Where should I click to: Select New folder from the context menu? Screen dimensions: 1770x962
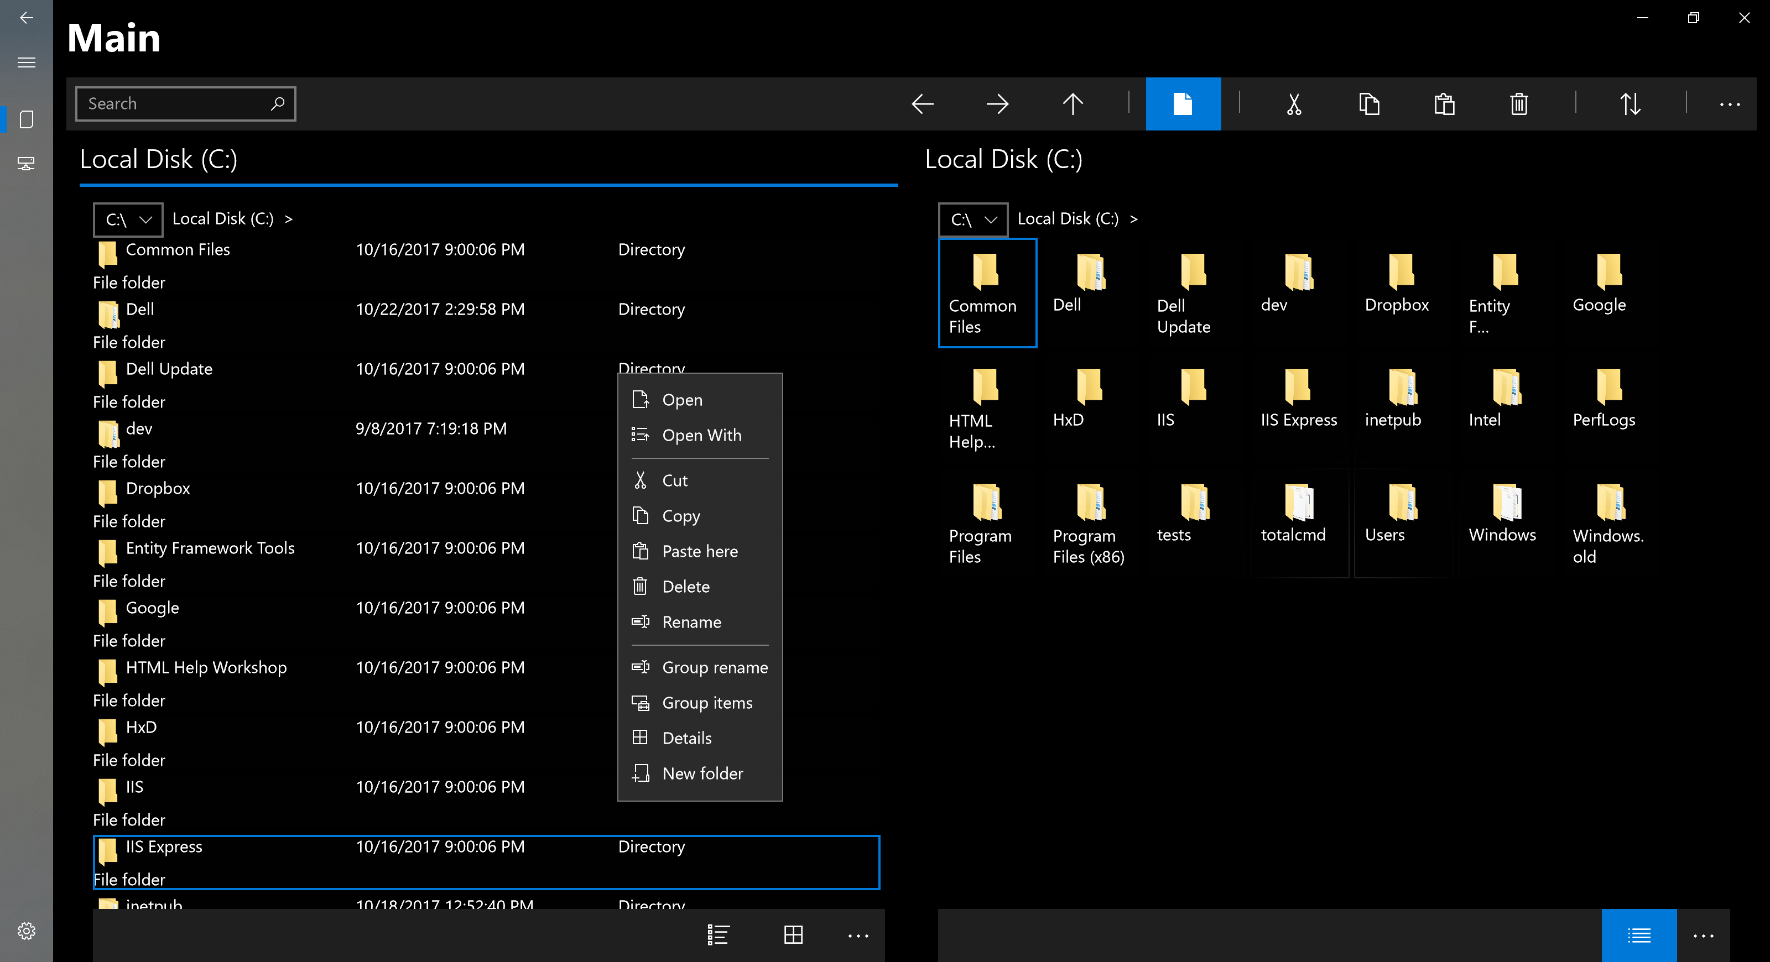click(x=700, y=773)
